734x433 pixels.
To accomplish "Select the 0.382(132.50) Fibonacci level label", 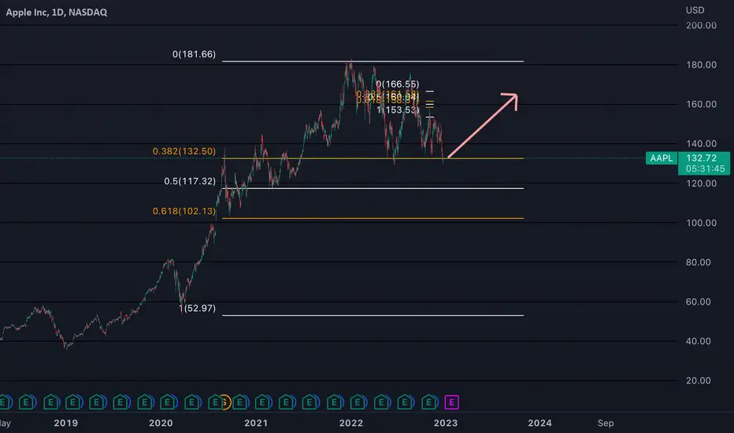I will coord(184,151).
